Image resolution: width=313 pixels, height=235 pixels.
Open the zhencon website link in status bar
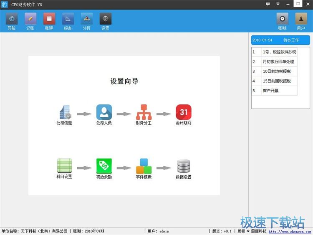(290, 232)
